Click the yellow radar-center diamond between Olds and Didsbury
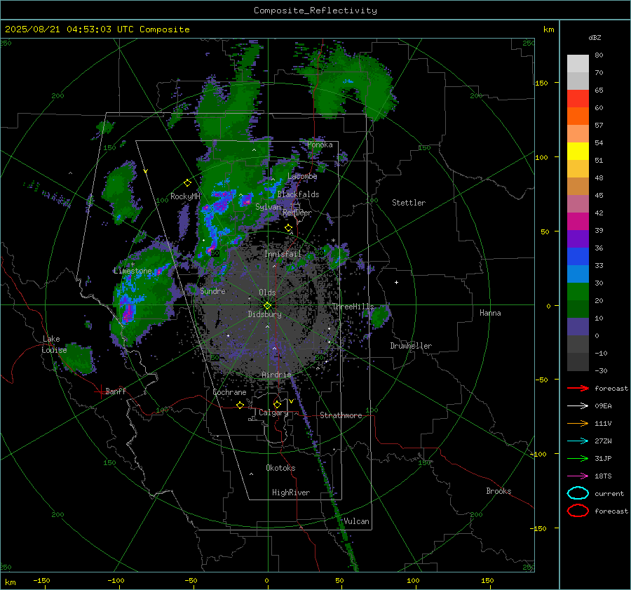 (267, 306)
